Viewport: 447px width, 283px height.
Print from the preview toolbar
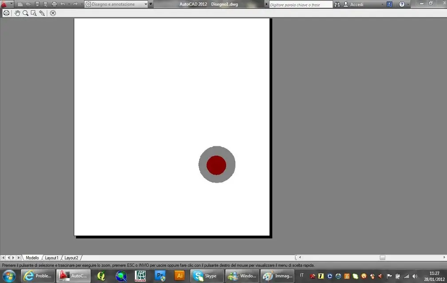[x=6, y=13]
